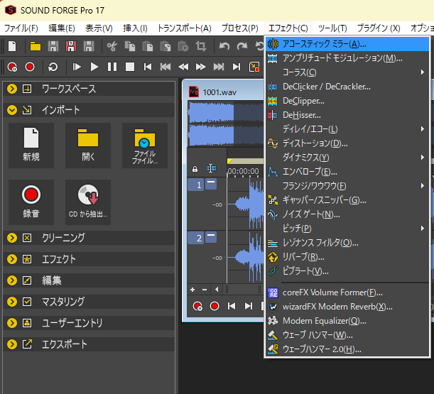Click the lock icon in 1001.wav window
434x394 pixels.
(x=195, y=169)
